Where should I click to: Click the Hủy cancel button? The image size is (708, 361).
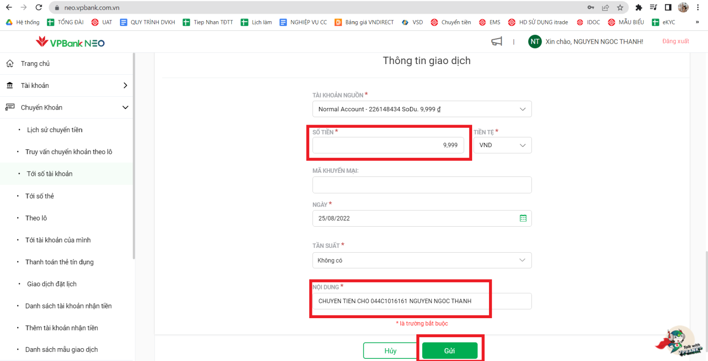click(390, 350)
